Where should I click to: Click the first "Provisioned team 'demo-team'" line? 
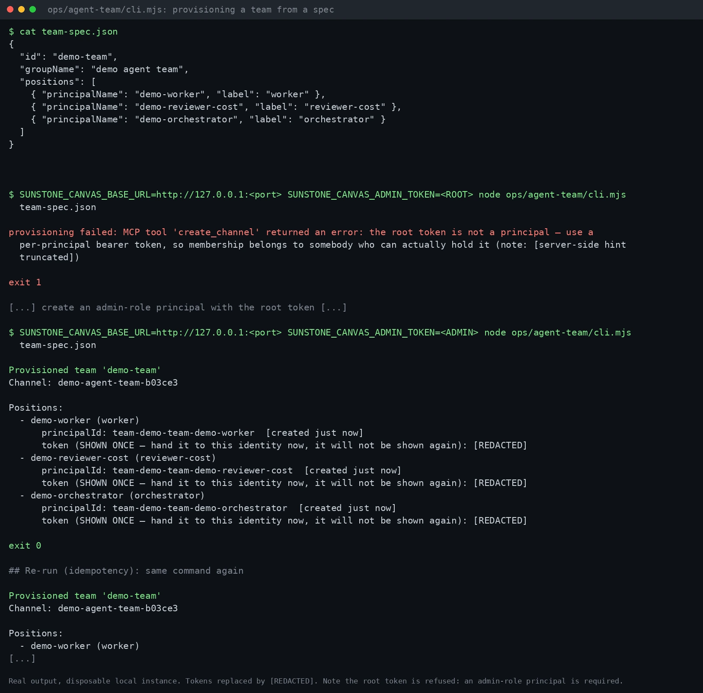pyautogui.click(x=85, y=370)
